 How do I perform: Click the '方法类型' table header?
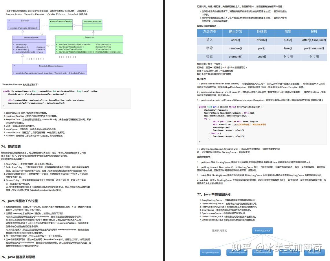click(x=210, y=32)
